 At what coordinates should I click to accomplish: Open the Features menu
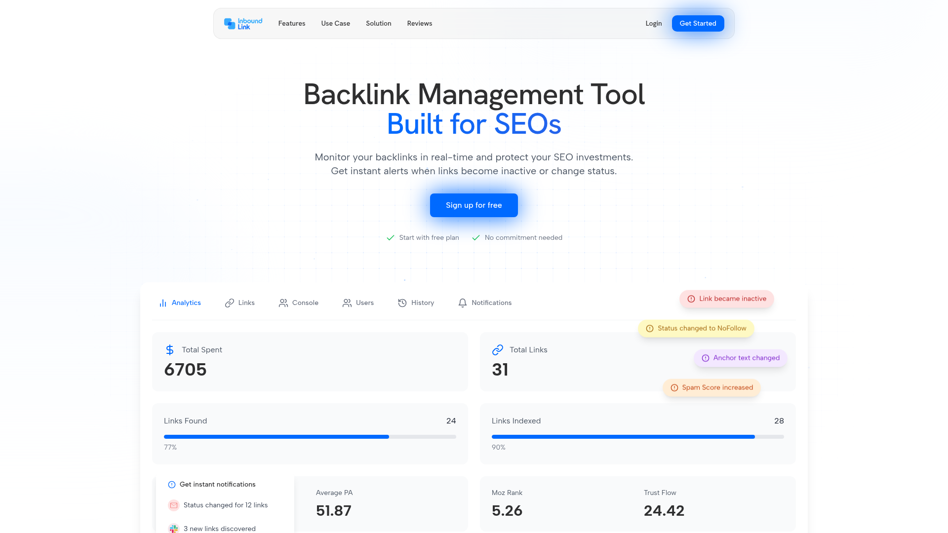point(291,23)
